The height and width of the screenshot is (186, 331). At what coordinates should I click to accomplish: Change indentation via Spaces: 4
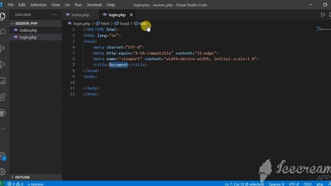pos(276,184)
